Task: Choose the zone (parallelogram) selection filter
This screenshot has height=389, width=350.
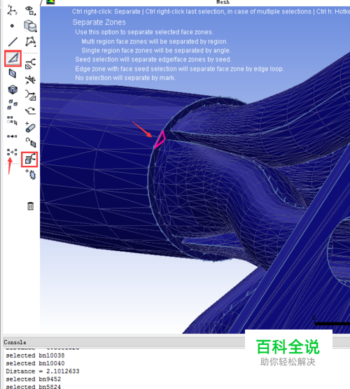Action: 13,73
